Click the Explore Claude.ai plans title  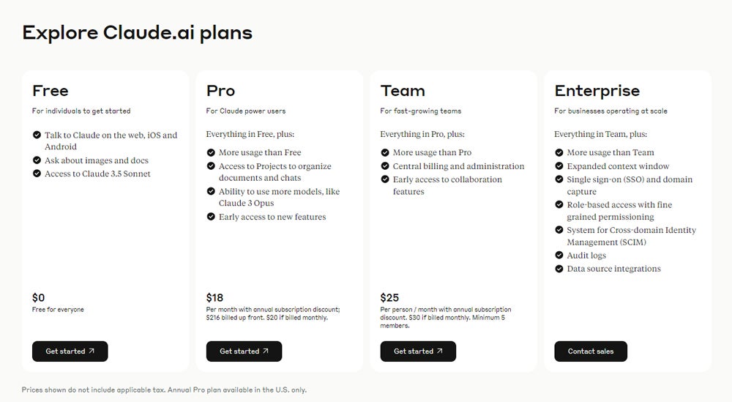point(137,32)
